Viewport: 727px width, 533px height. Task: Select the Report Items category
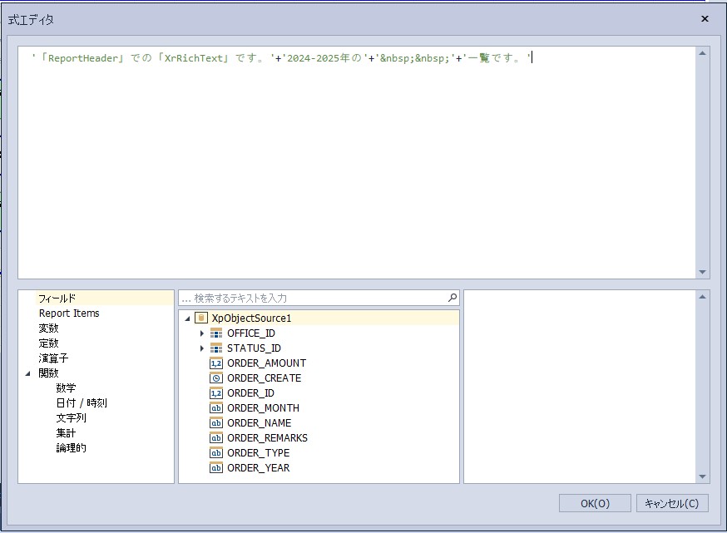pyautogui.click(x=69, y=313)
